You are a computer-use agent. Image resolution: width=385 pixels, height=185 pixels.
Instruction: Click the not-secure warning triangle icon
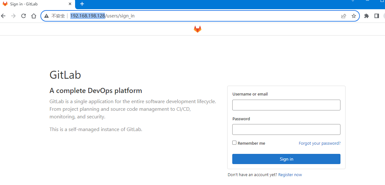[x=46, y=16]
